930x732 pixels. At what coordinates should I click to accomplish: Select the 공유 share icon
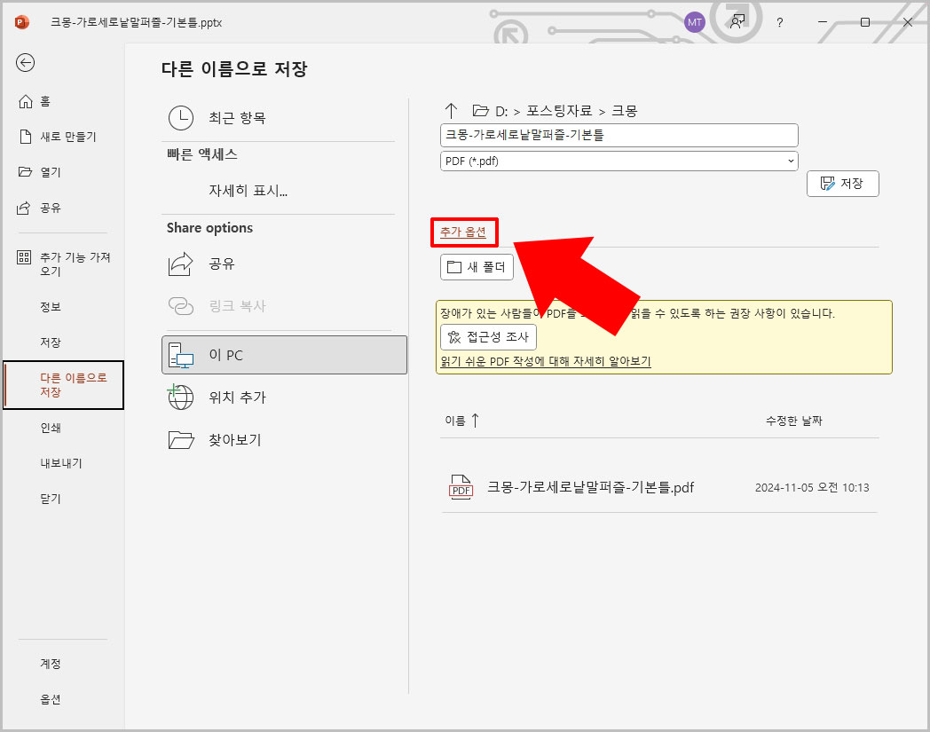point(181,264)
